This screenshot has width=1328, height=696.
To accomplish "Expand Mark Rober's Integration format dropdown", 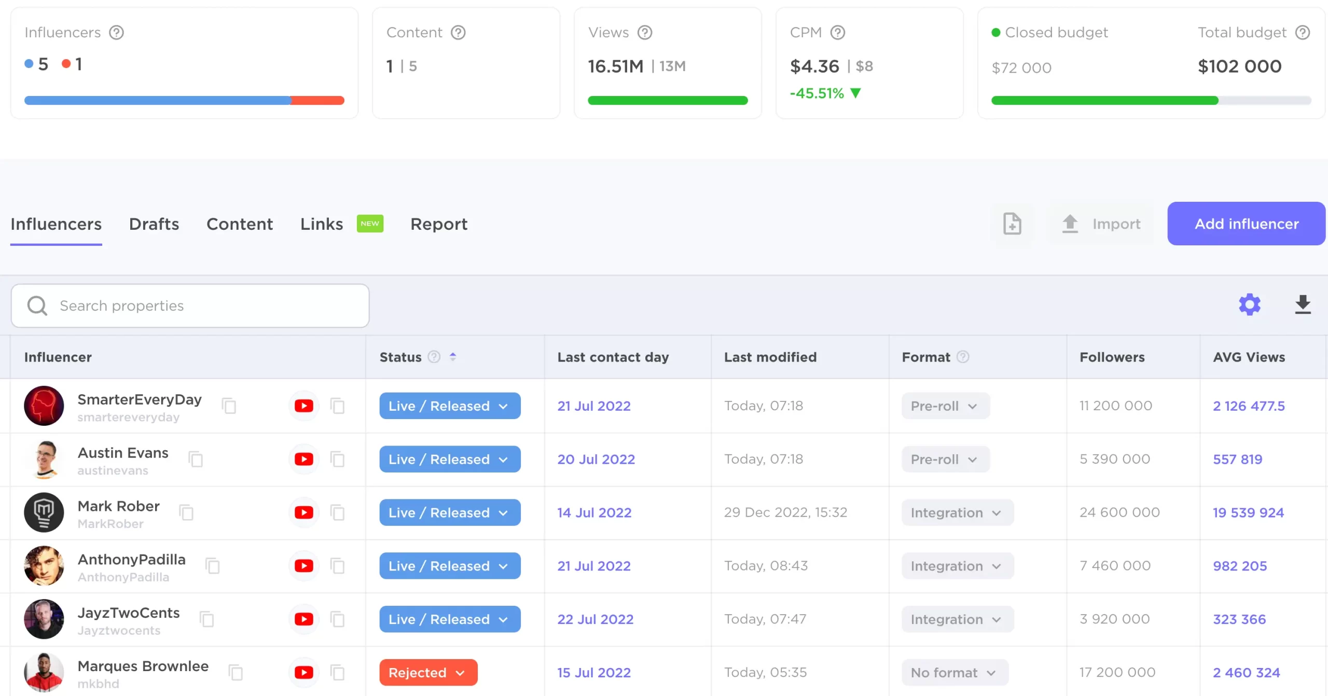I will click(957, 512).
